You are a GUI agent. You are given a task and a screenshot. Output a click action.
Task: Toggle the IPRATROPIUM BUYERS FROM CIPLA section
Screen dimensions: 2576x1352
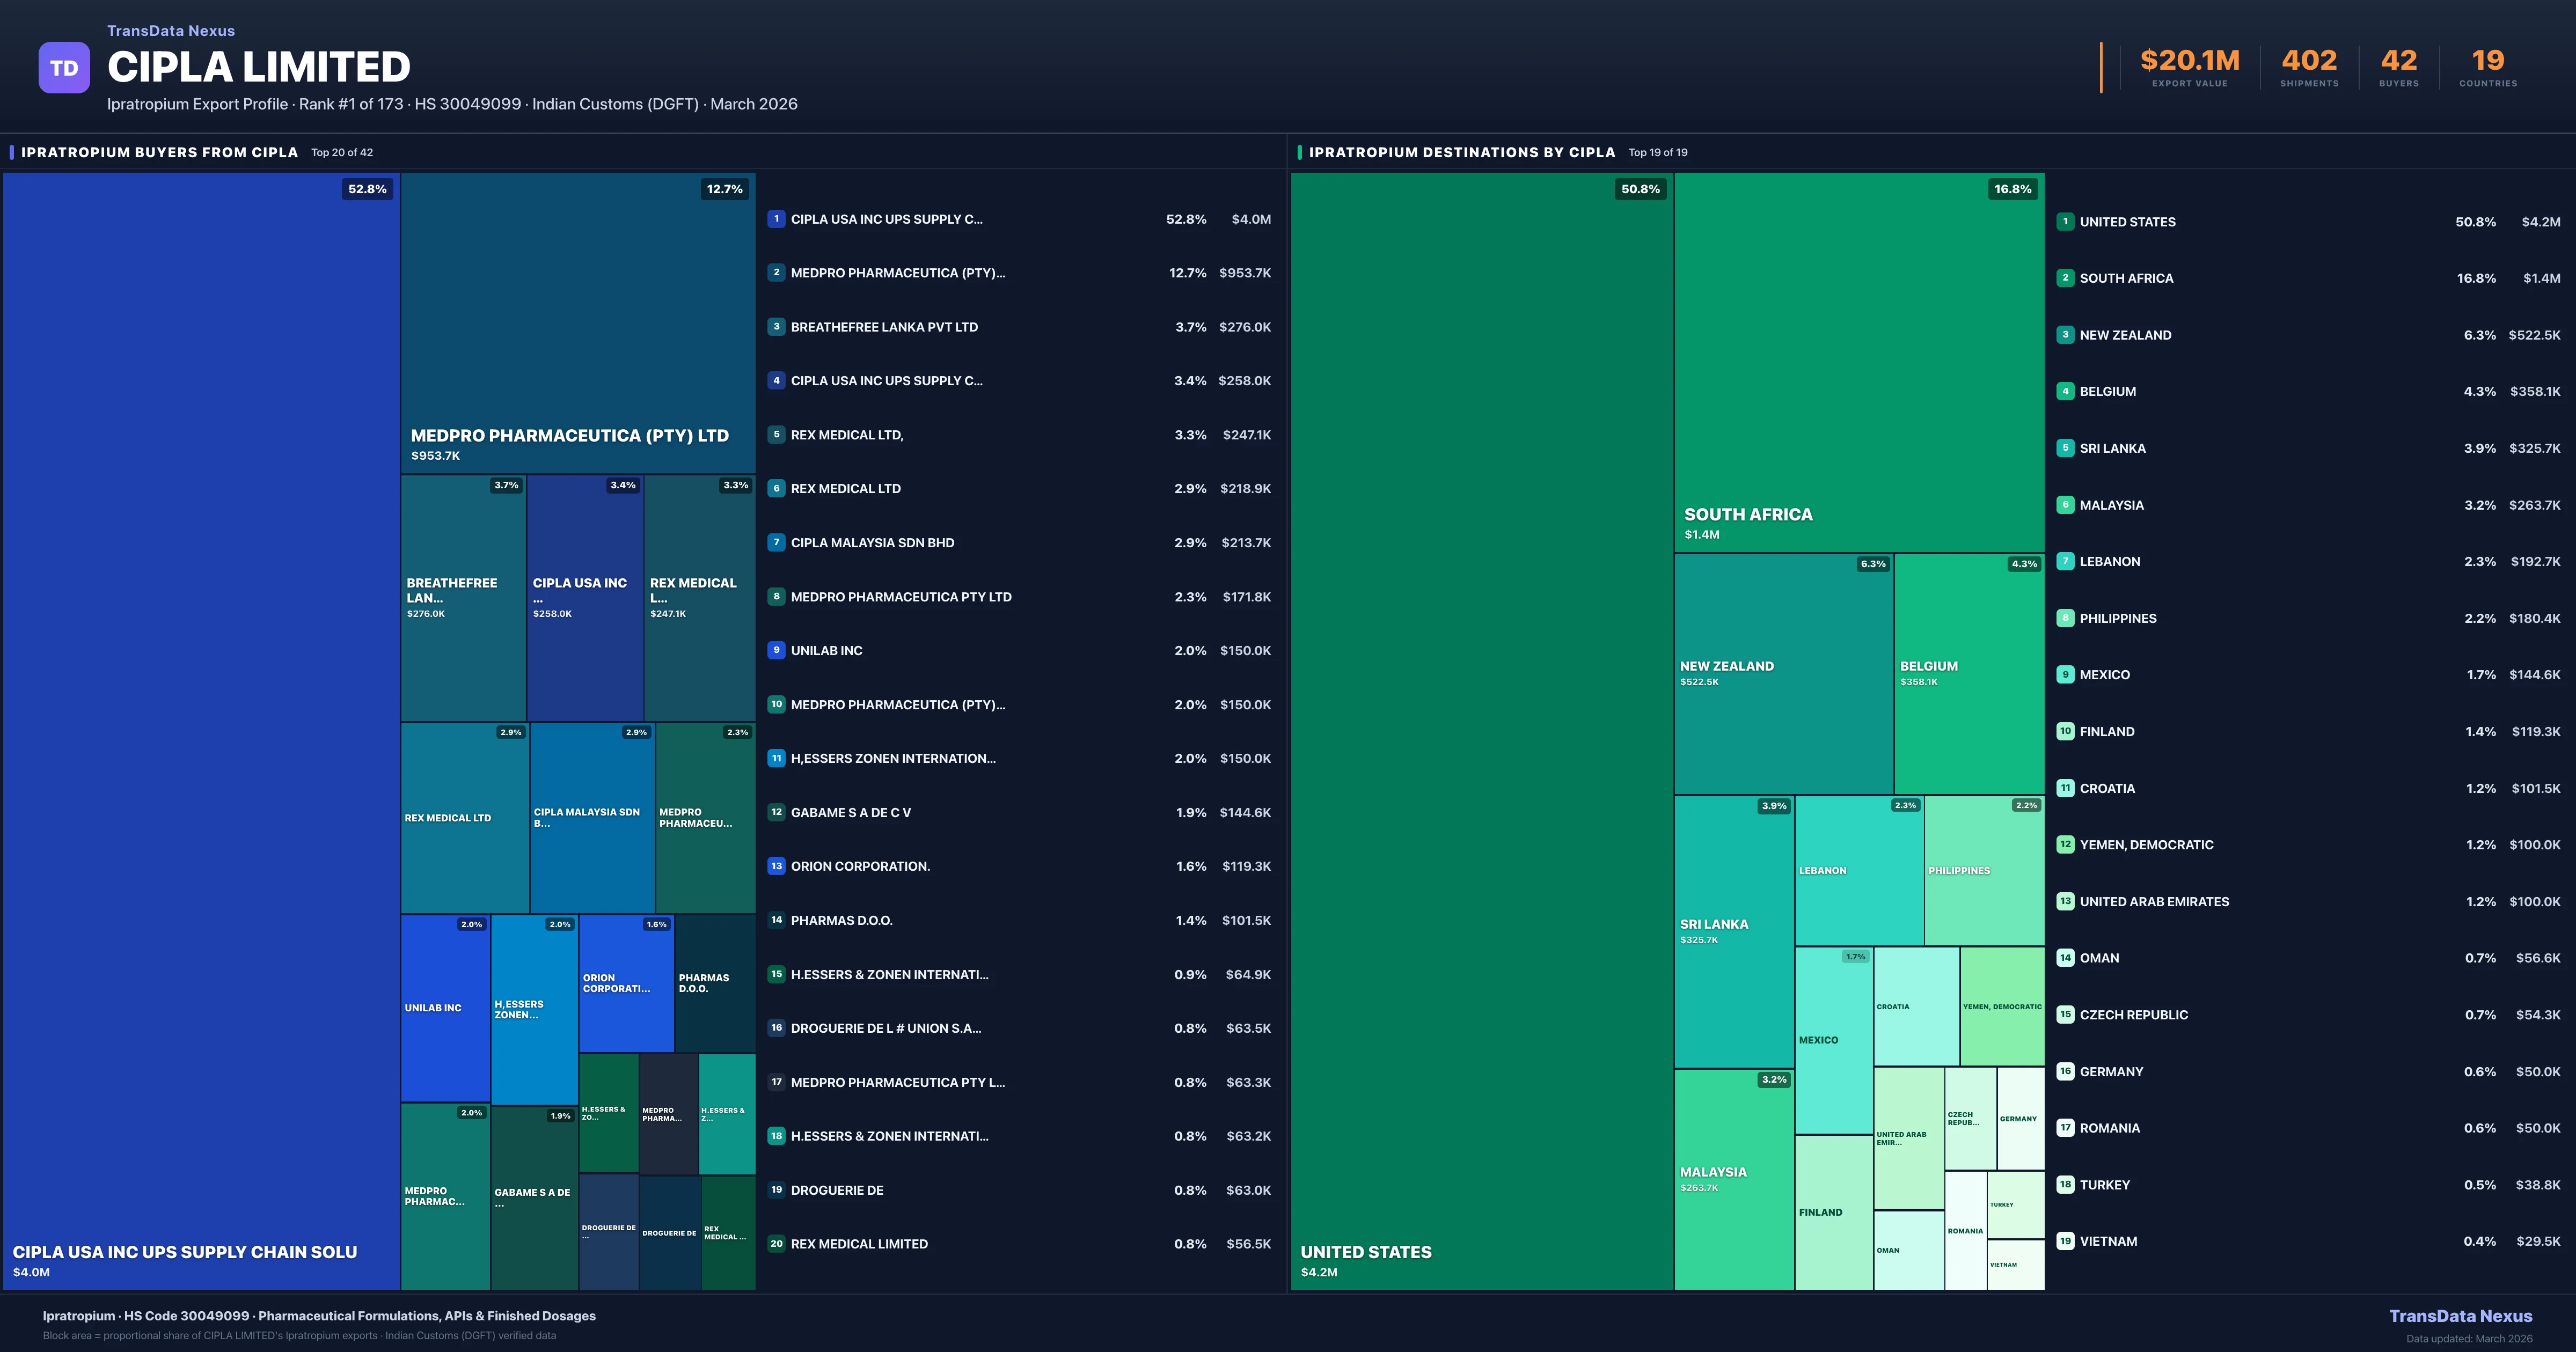pyautogui.click(x=159, y=152)
